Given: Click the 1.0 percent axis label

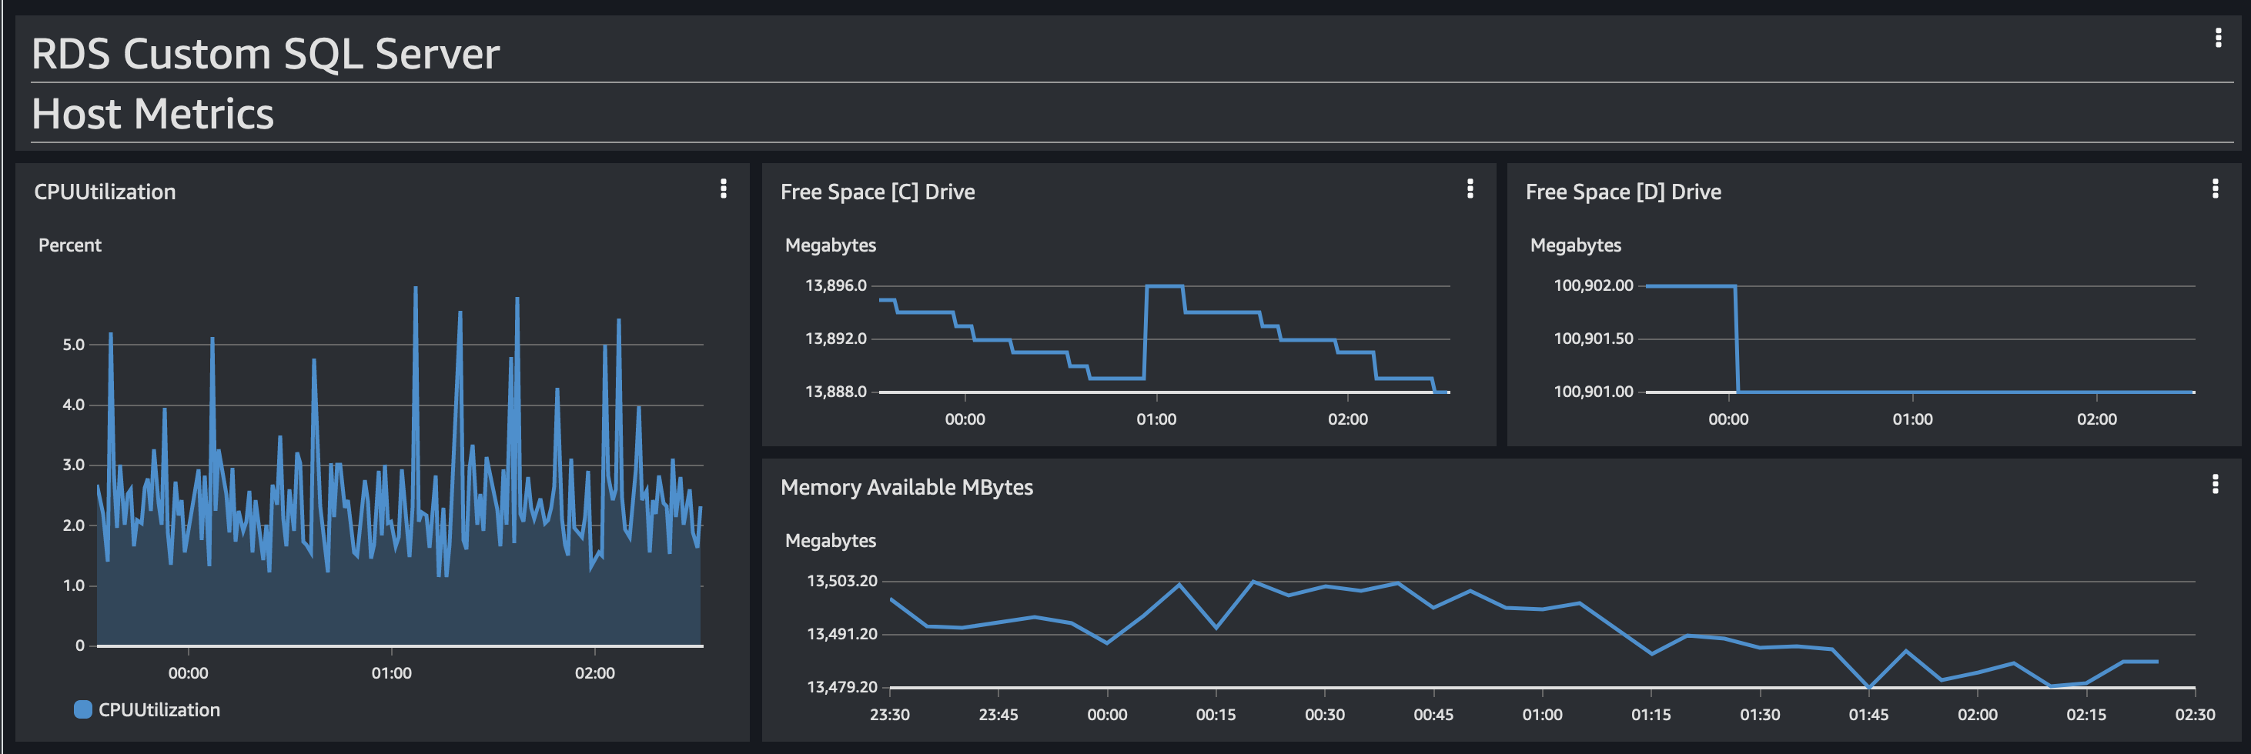Looking at the screenshot, I should (x=73, y=586).
